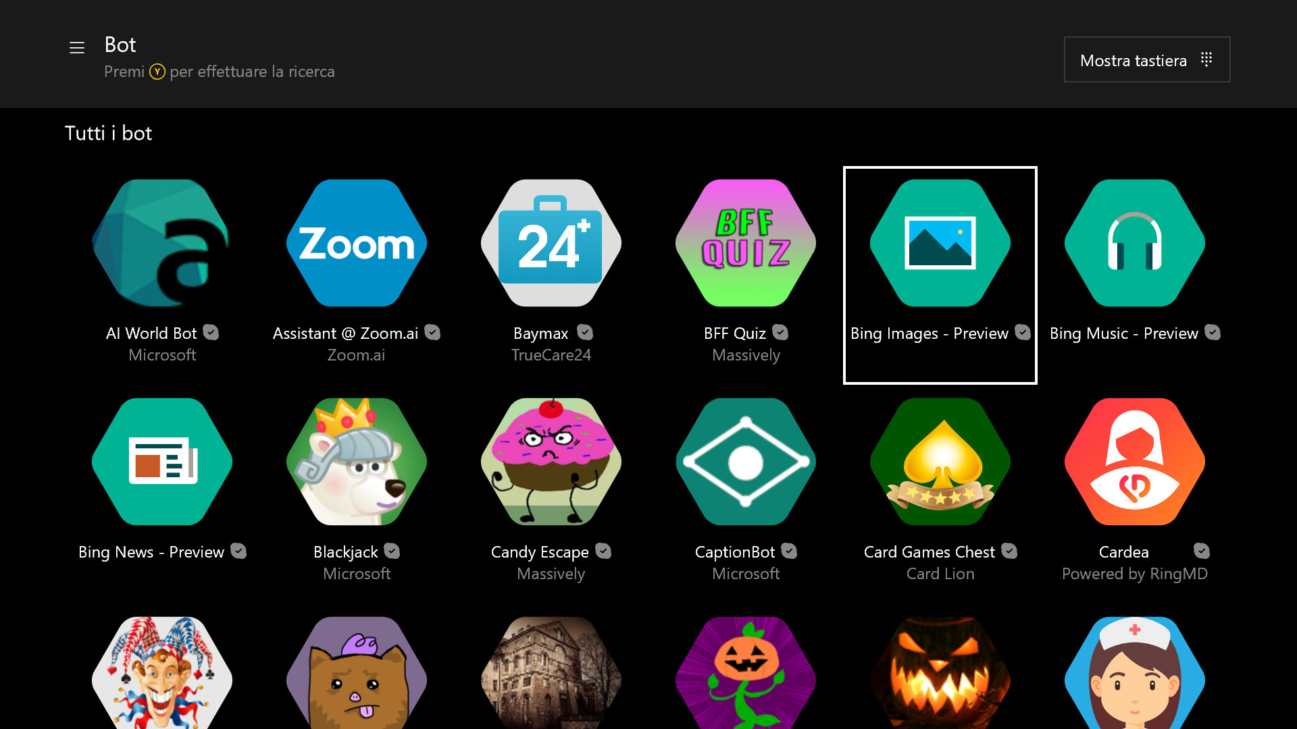Open the Baymax 24+ bot icon
This screenshot has width=1297, height=729.
point(551,243)
